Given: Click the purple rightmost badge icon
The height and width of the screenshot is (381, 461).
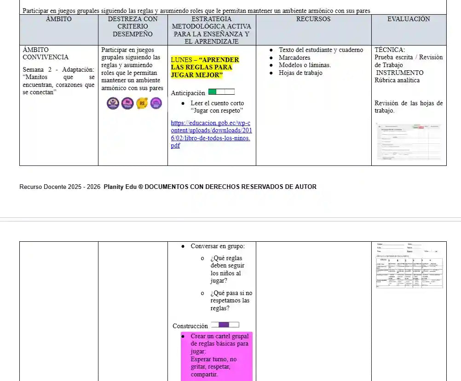Looking at the screenshot, I should pyautogui.click(x=156, y=103).
